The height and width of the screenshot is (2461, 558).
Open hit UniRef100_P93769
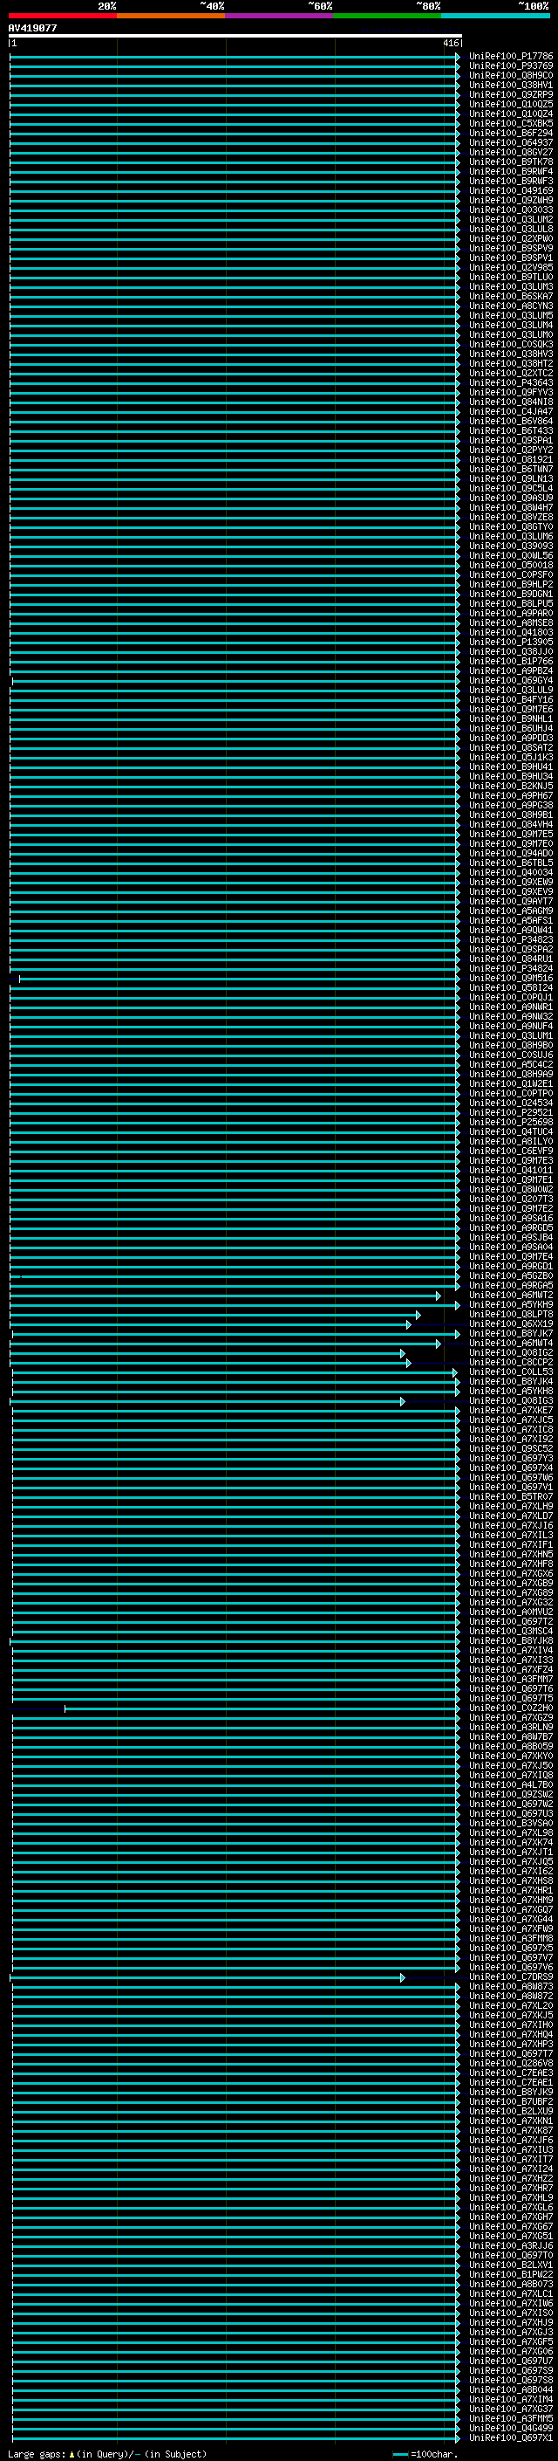pyautogui.click(x=511, y=66)
